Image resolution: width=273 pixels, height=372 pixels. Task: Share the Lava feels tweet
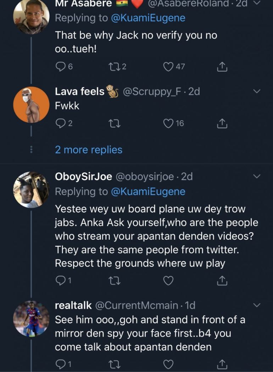[x=222, y=123]
